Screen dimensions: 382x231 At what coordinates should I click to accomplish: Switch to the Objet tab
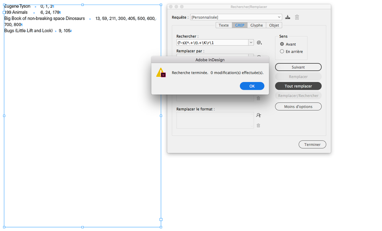(274, 25)
